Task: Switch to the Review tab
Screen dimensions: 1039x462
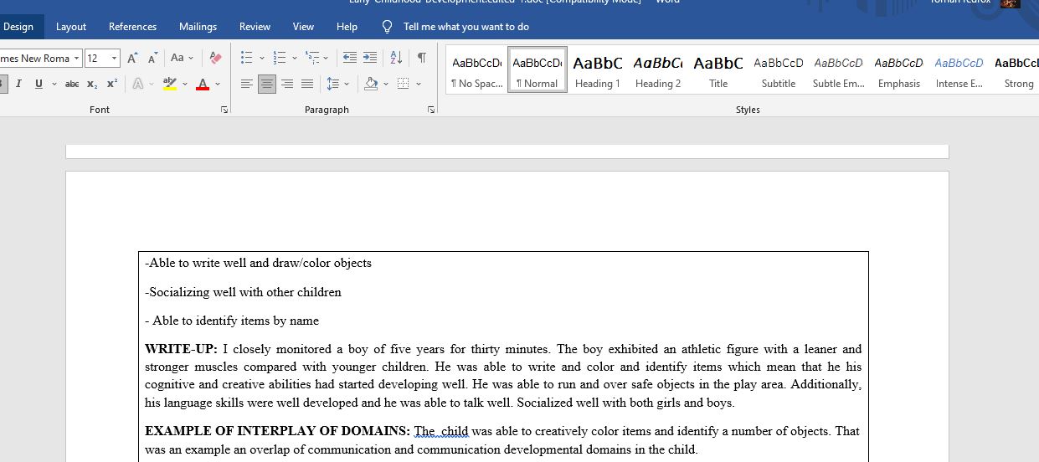Action: (x=255, y=27)
